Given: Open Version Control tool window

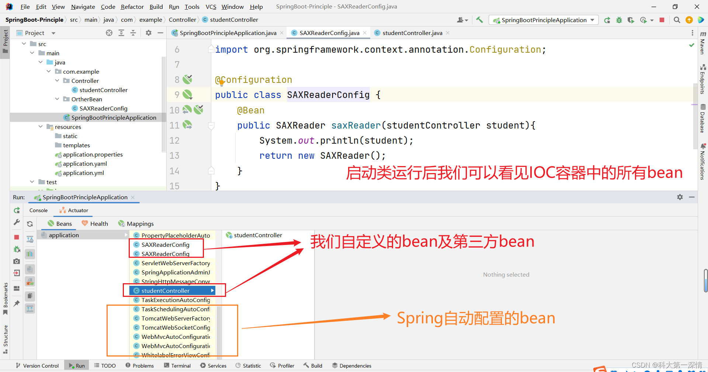Looking at the screenshot, I should [37, 366].
